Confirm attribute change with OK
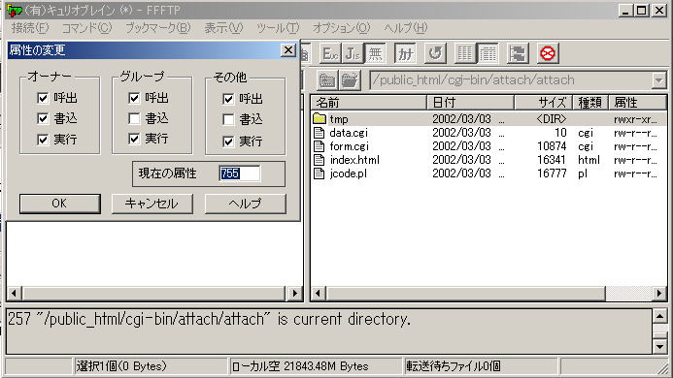This screenshot has height=378, width=673. point(60,204)
